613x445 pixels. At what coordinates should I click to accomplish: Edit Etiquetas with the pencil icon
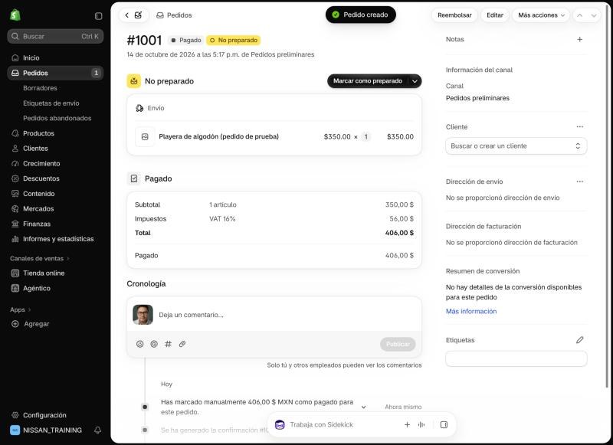[580, 340]
